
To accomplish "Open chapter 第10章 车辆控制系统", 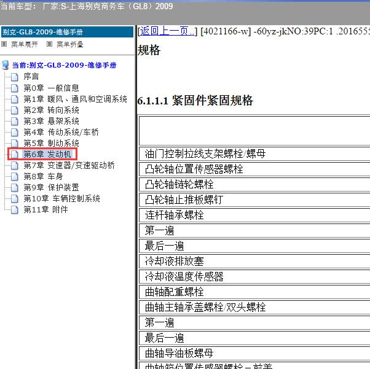I will [x=62, y=198].
